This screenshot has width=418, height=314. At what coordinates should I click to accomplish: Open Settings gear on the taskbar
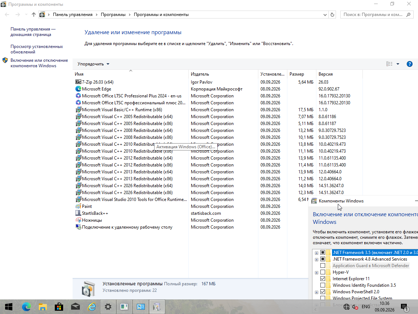click(x=108, y=307)
